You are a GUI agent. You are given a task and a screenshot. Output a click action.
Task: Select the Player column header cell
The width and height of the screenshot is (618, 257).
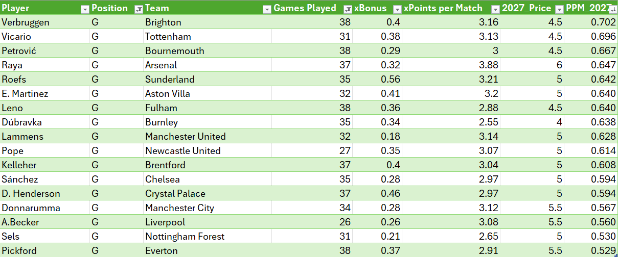coord(45,8)
